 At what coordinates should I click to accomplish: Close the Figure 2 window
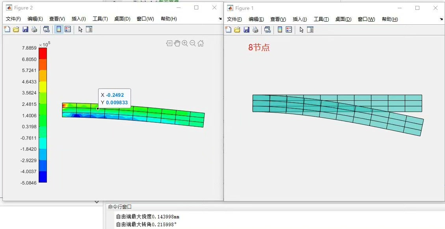tap(214, 7)
